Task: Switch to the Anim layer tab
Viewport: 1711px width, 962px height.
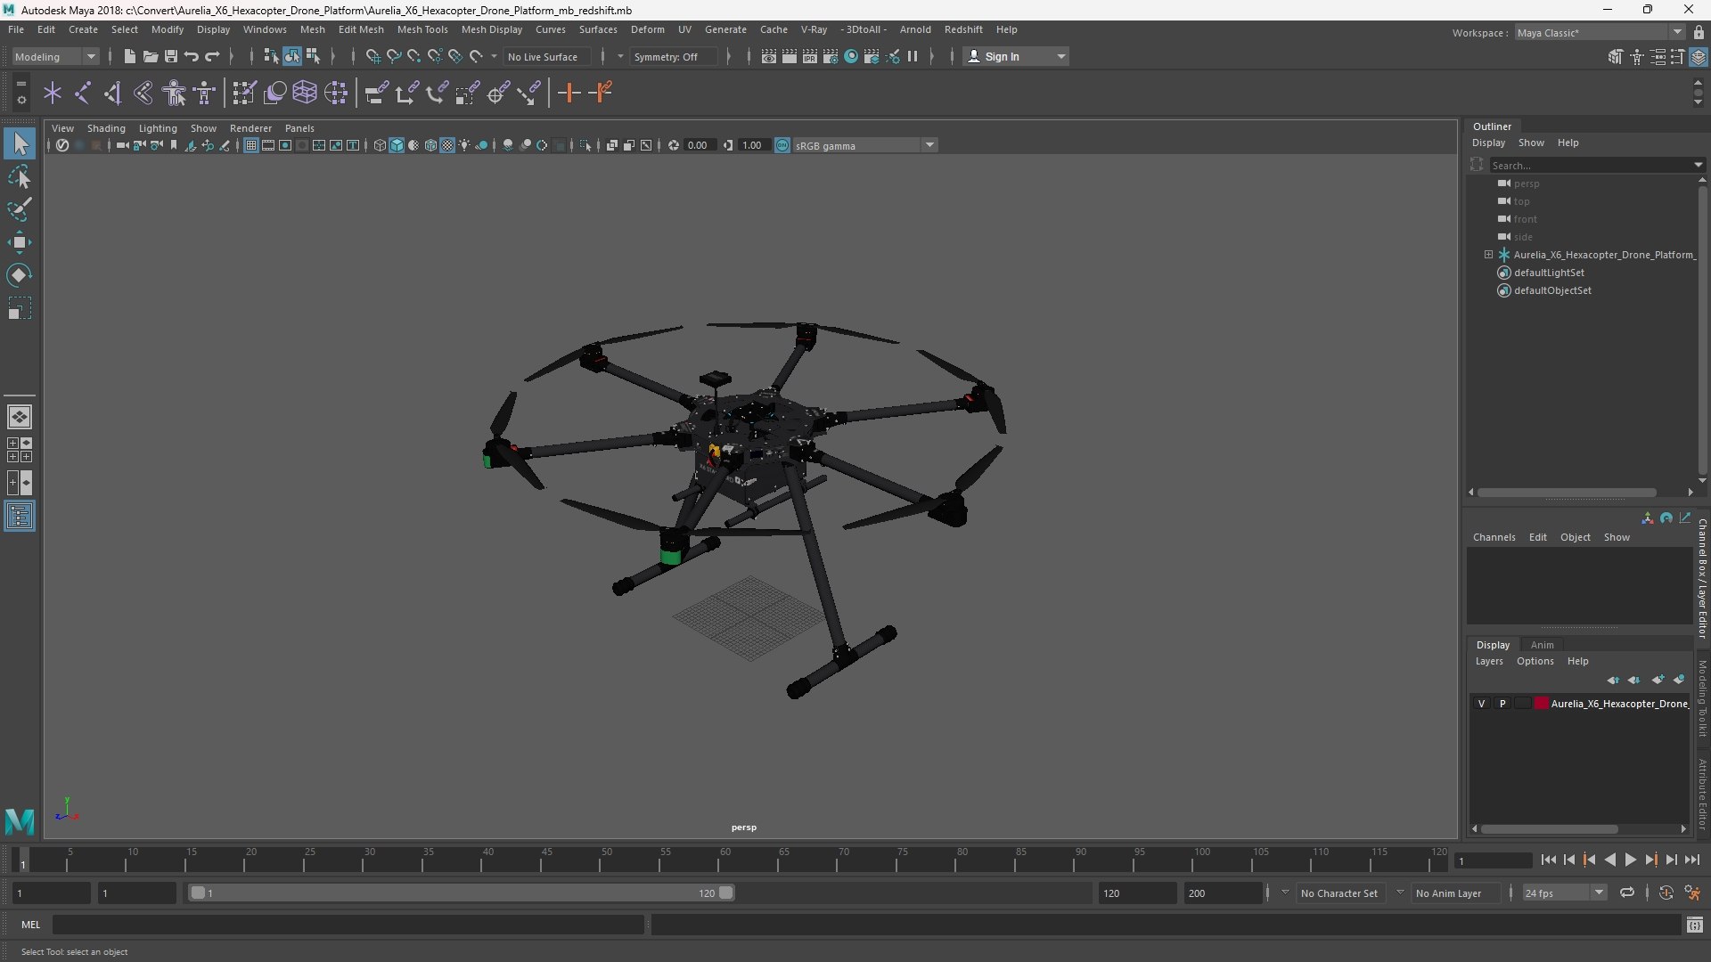Action: tap(1542, 645)
